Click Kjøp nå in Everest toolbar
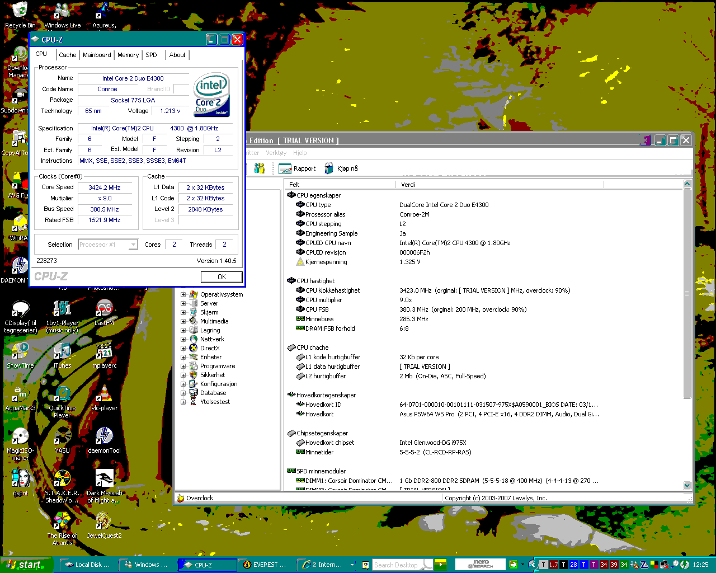 [341, 168]
